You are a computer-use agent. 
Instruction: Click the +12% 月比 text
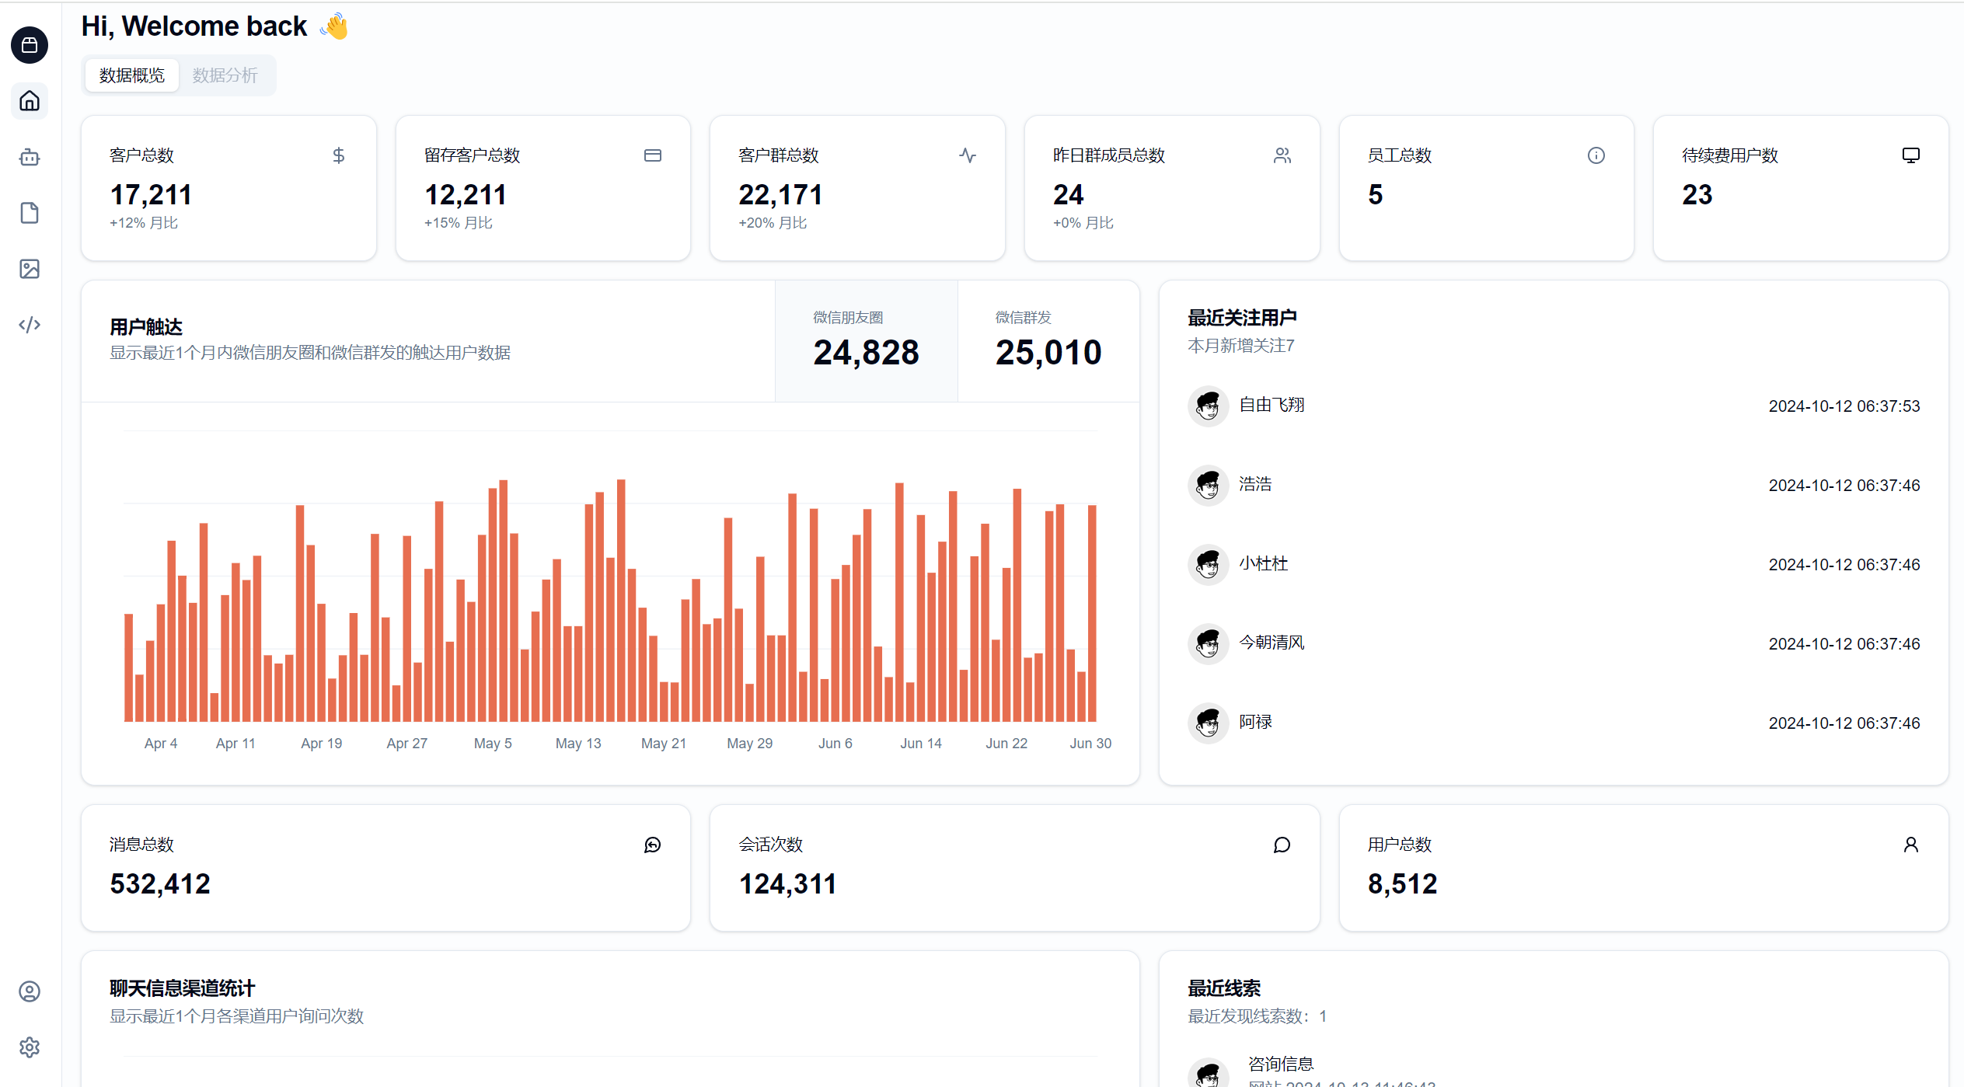(144, 223)
